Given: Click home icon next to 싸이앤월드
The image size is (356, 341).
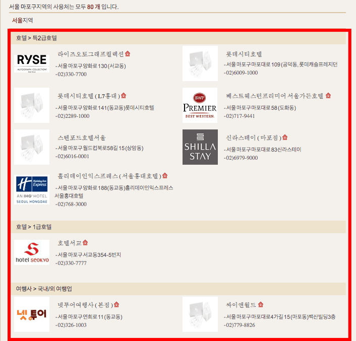Looking at the screenshot, I should (x=261, y=304).
